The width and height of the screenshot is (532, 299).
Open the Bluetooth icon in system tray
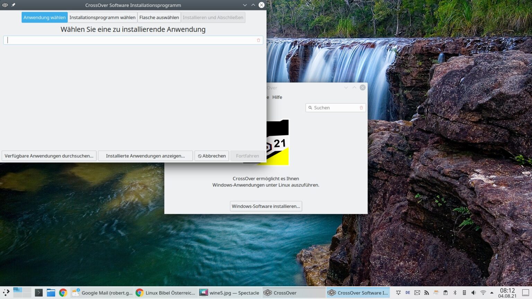tap(454, 292)
